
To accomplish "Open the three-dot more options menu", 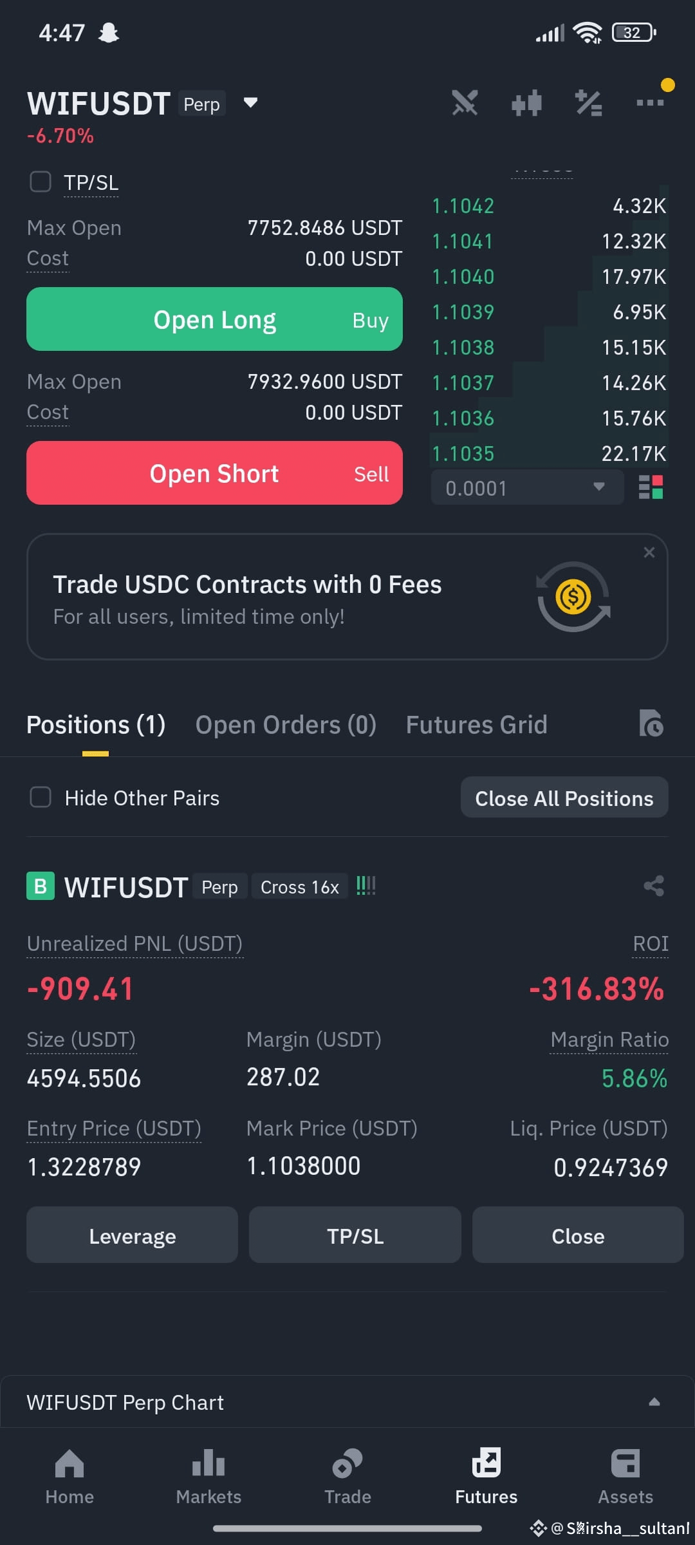I will [650, 102].
